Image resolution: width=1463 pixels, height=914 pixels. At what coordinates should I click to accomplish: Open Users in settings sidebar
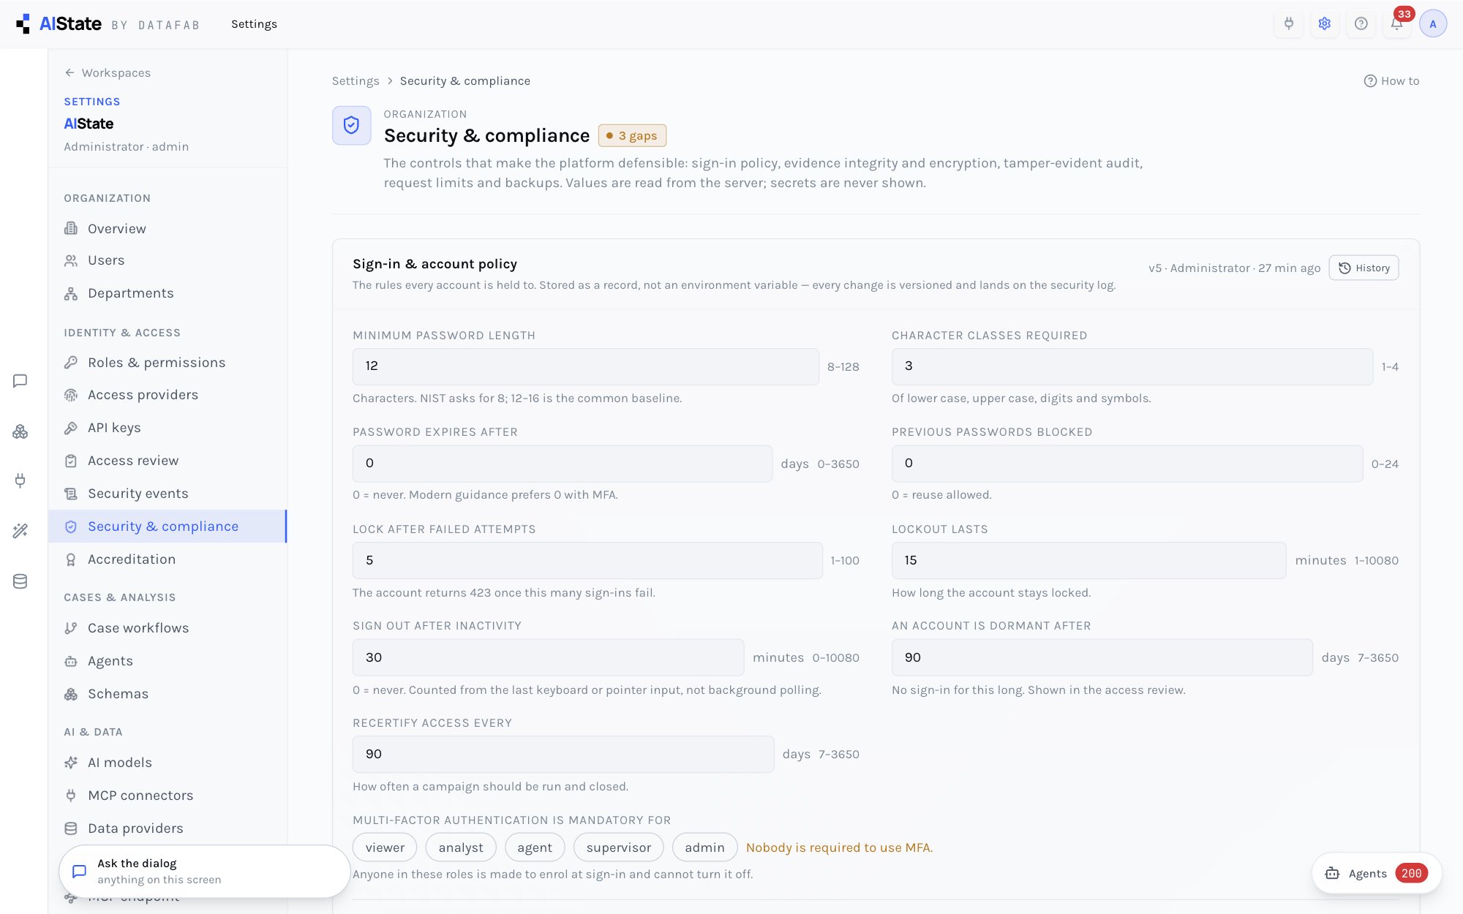coord(168,260)
